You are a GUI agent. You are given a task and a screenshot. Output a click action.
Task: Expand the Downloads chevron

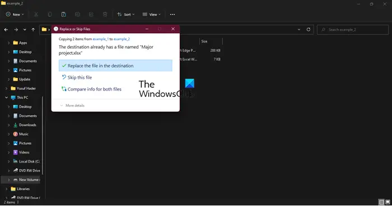[x=8, y=125]
